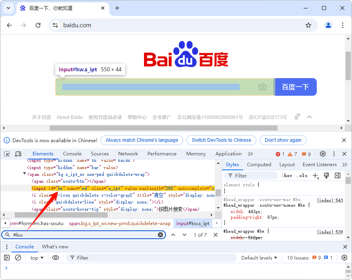Open the Memory tab

(196, 154)
